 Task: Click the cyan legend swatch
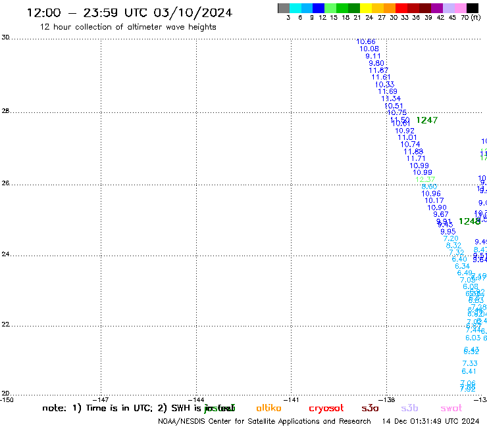click(x=295, y=8)
